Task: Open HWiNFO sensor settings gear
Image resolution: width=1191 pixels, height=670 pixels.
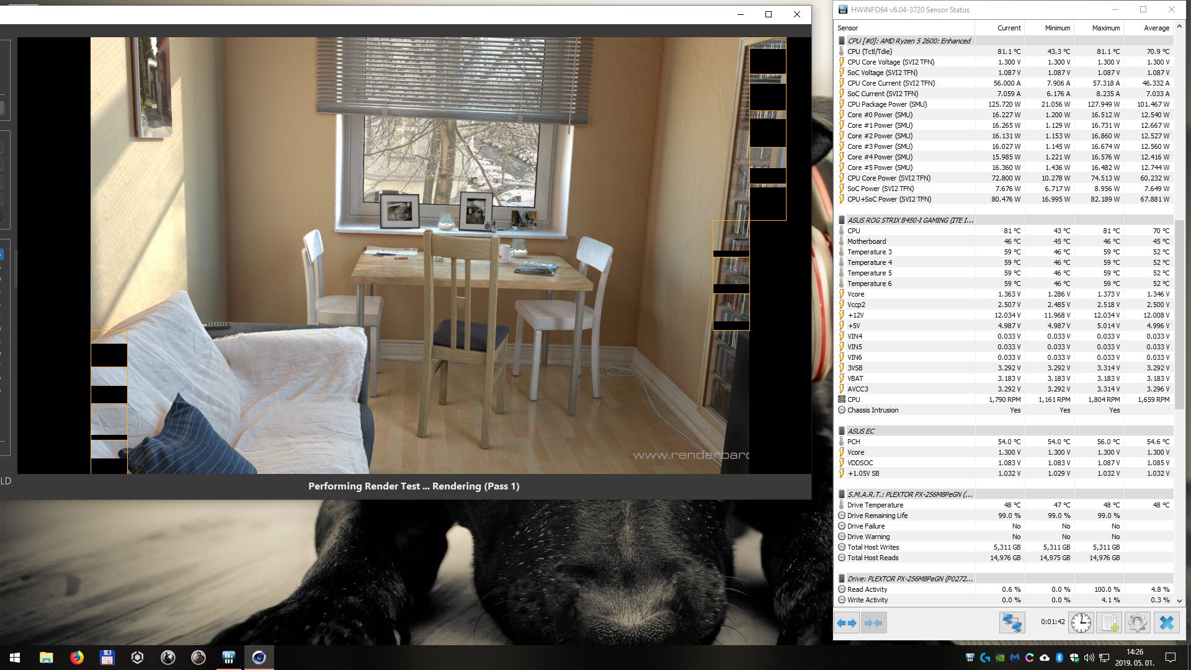Action: [1138, 623]
